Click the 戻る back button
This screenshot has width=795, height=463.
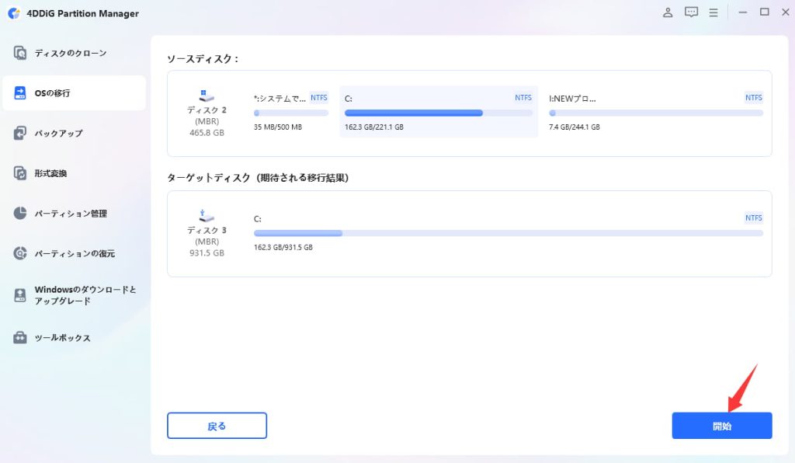click(x=217, y=426)
